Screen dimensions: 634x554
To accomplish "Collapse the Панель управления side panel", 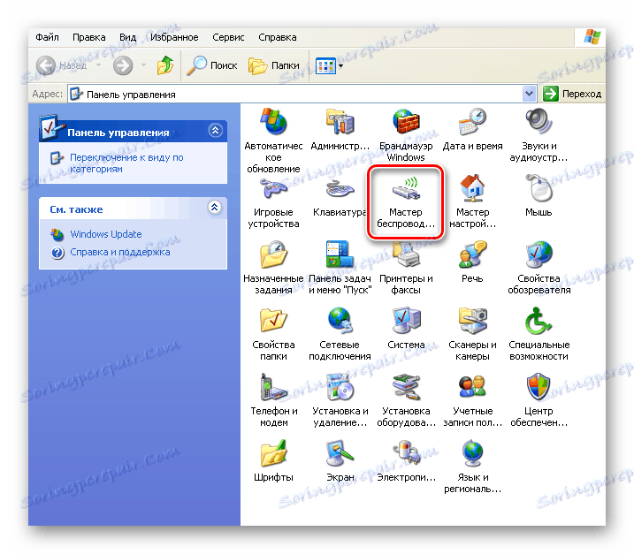I will tap(215, 130).
